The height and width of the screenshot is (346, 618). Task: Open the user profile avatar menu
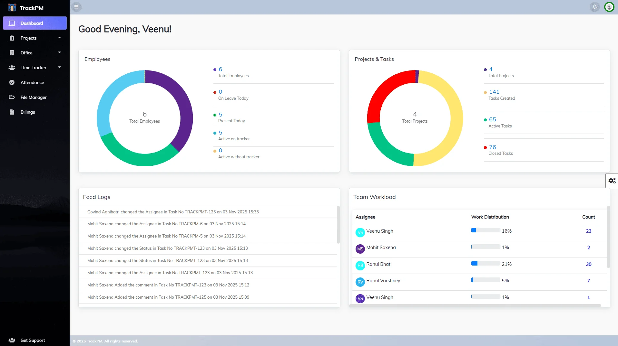(609, 7)
